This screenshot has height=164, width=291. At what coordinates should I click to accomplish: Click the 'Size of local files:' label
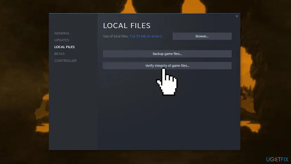pos(116,36)
